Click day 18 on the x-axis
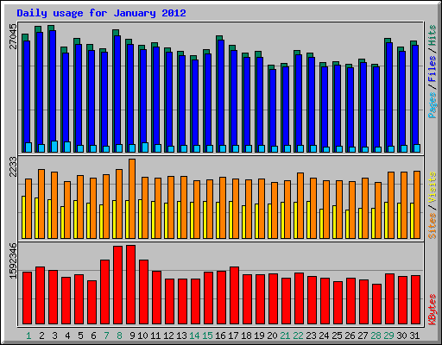 [246, 336]
